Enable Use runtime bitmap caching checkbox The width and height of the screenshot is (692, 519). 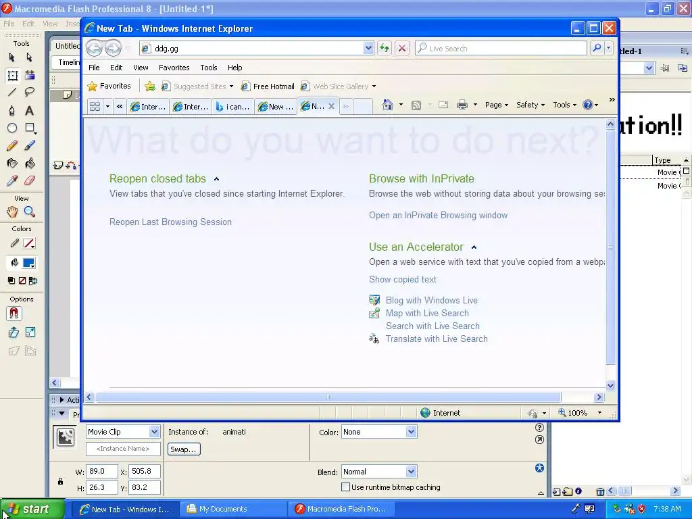pyautogui.click(x=346, y=487)
